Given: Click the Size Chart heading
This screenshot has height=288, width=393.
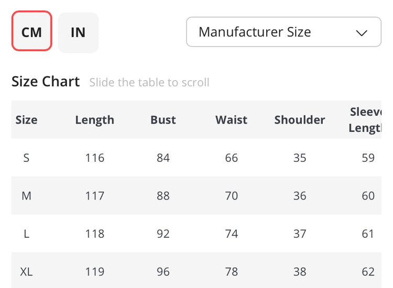Looking at the screenshot, I should (x=46, y=82).
